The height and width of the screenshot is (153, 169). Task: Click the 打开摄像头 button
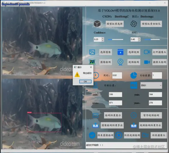[160, 52]
